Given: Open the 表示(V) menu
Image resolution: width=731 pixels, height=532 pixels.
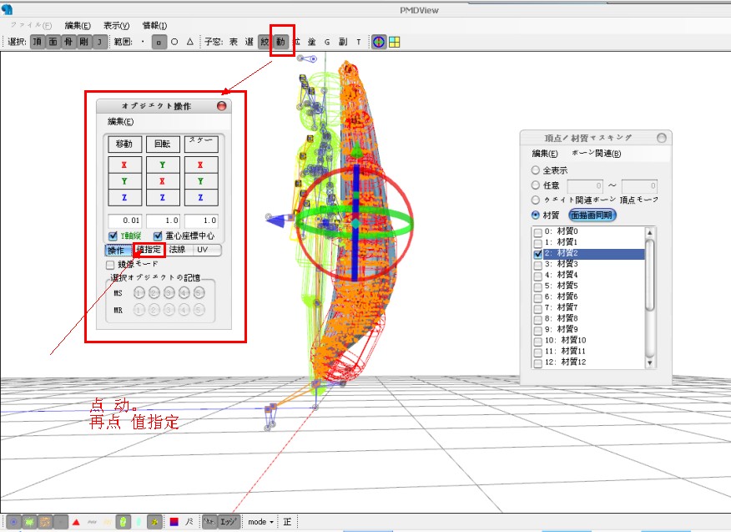Looking at the screenshot, I should 116,26.
